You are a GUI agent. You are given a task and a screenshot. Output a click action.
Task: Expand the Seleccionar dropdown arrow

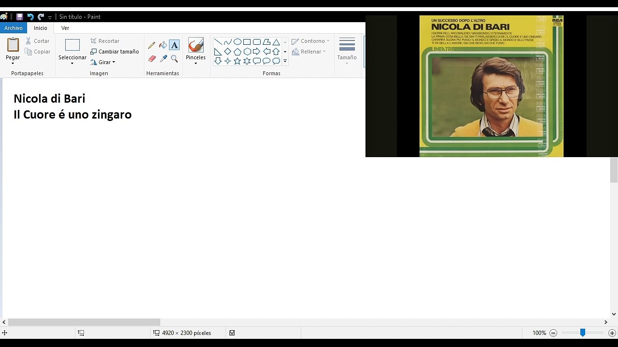[x=72, y=63]
